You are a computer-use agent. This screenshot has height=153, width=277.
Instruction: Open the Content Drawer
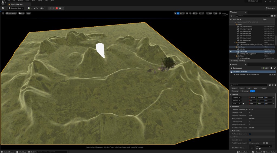7,152
